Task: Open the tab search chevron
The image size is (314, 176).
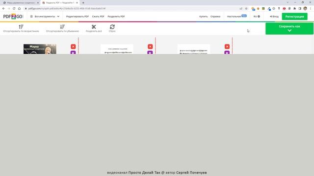Action: pyautogui.click(x=288, y=2)
